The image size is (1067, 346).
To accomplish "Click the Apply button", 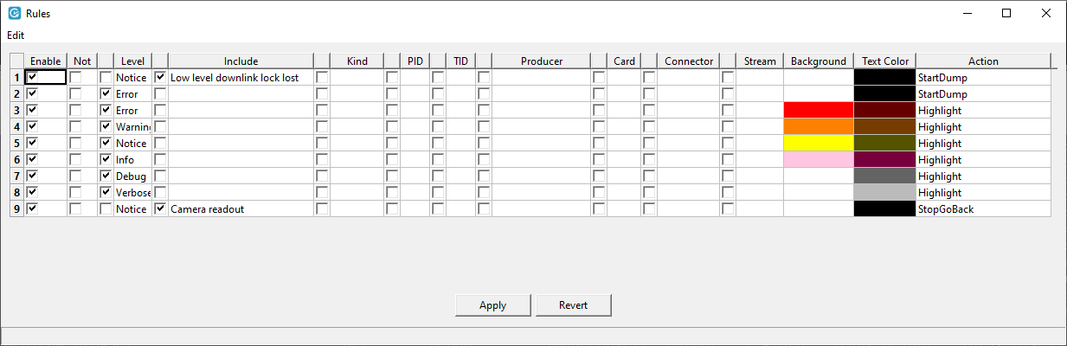I will point(493,304).
